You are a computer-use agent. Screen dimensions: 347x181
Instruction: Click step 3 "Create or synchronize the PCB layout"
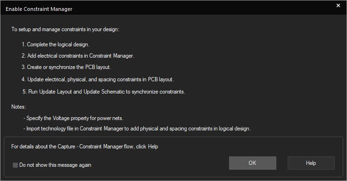click(x=66, y=67)
